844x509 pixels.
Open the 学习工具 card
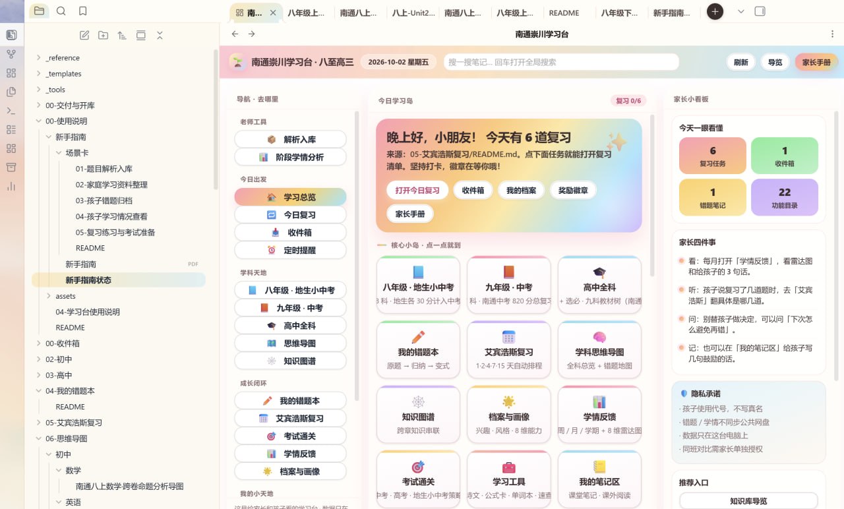(x=508, y=479)
